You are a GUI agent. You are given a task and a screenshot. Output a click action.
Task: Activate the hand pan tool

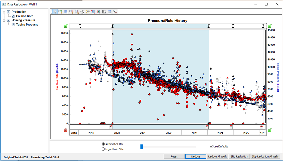click(82, 12)
